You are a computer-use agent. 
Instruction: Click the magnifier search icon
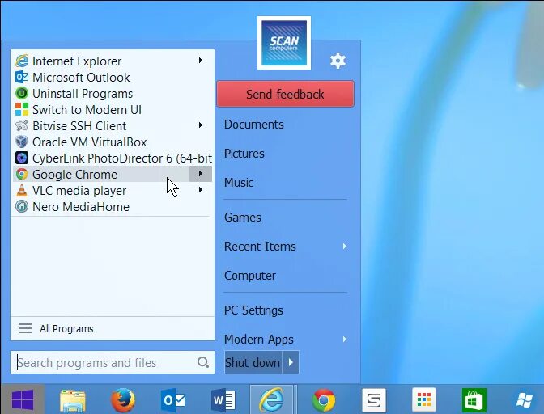[203, 362]
